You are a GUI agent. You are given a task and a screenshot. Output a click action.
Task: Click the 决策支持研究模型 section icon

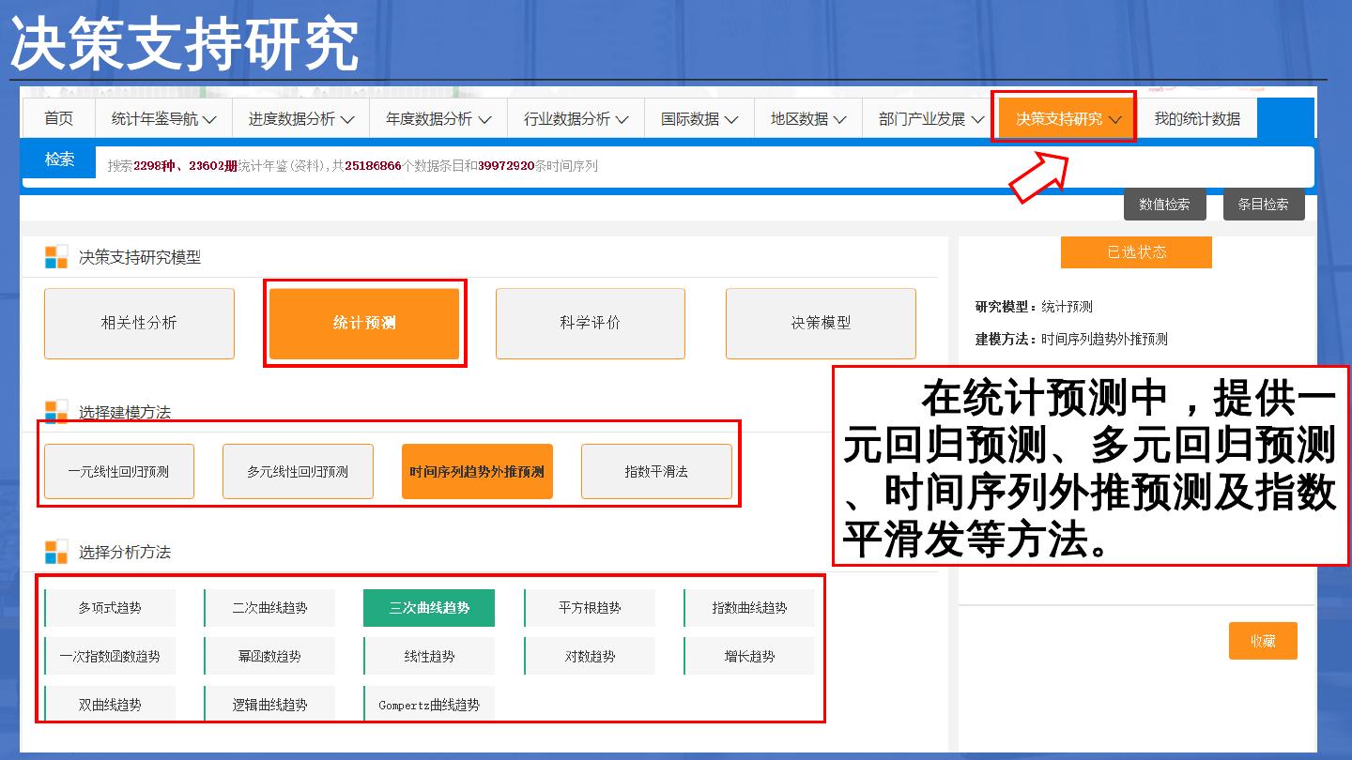(56, 257)
